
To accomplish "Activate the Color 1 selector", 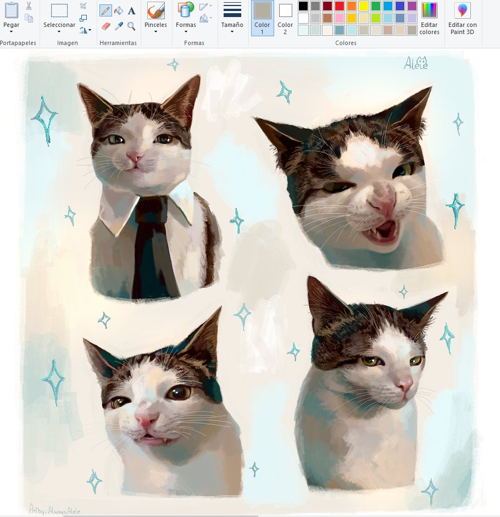I will pyautogui.click(x=262, y=18).
